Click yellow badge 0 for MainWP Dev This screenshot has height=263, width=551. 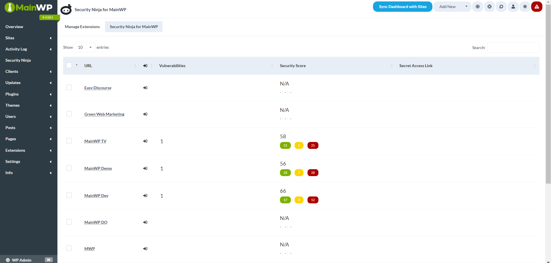[299, 200]
